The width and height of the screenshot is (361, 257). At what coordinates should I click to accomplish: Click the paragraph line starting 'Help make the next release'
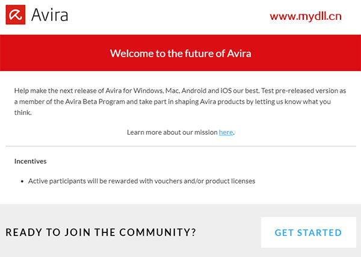coord(180,91)
